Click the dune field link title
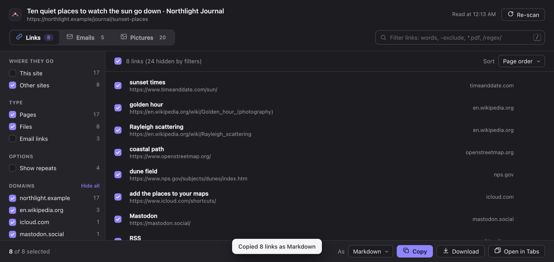This screenshot has height=262, width=554. [x=143, y=171]
